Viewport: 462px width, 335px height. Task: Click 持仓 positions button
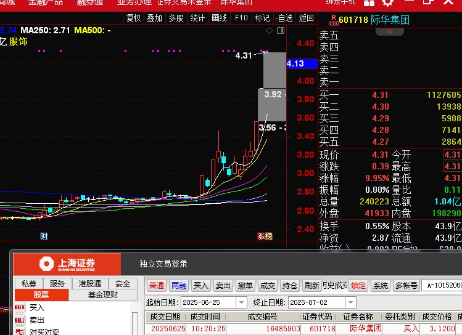(x=290, y=285)
